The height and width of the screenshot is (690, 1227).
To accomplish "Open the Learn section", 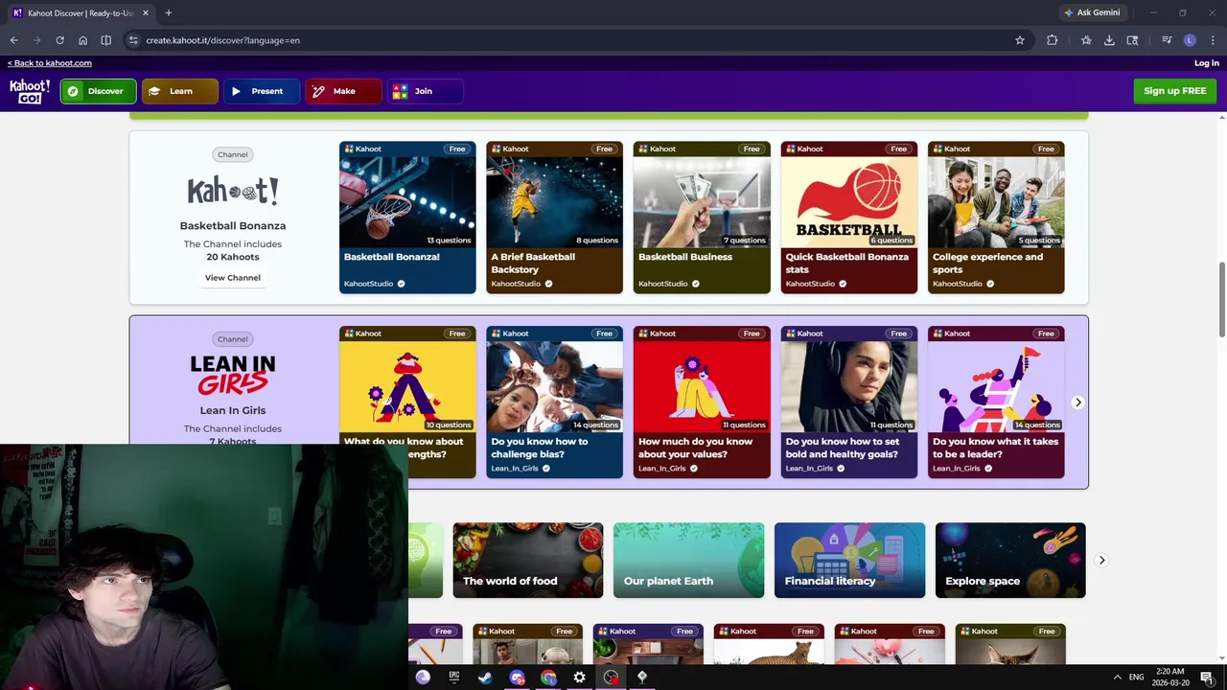I will pos(180,91).
